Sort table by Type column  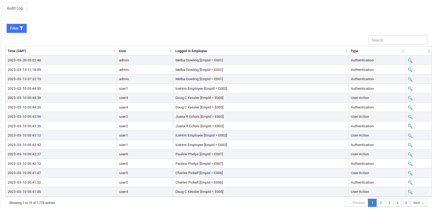377,51
